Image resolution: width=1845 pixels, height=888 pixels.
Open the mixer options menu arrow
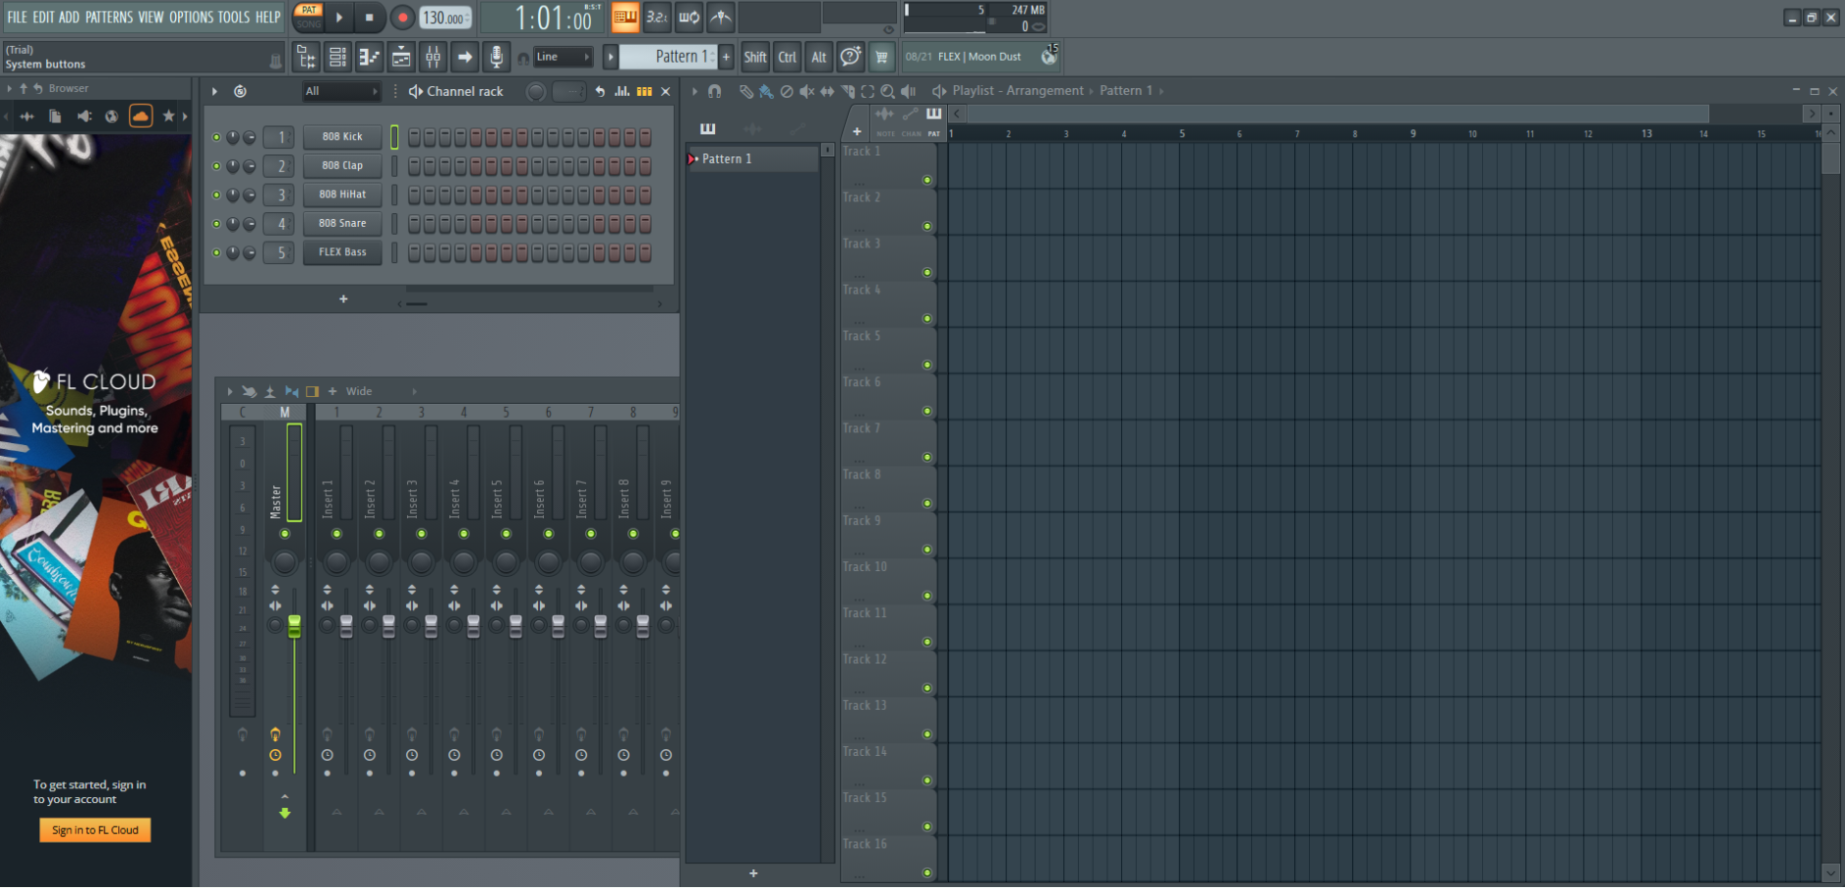230,391
